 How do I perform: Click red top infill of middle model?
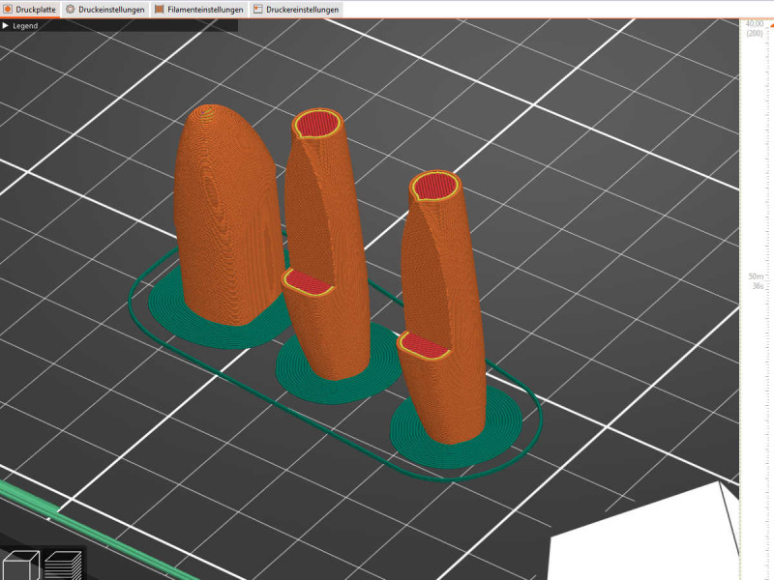click(318, 124)
